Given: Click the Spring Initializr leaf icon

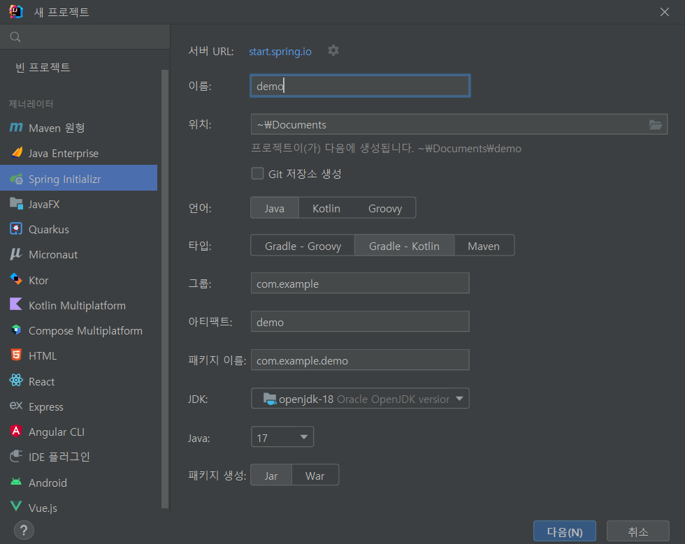Looking at the screenshot, I should pyautogui.click(x=16, y=179).
